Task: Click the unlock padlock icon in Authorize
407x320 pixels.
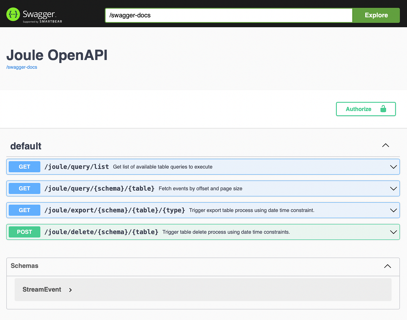Action: click(x=383, y=109)
